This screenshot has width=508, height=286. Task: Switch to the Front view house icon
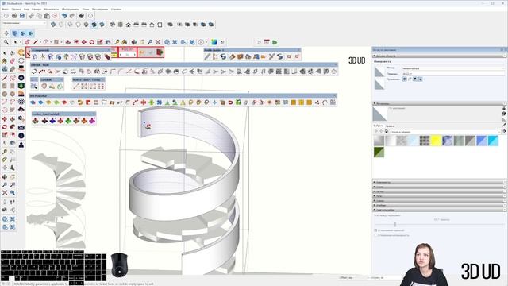pos(129,25)
